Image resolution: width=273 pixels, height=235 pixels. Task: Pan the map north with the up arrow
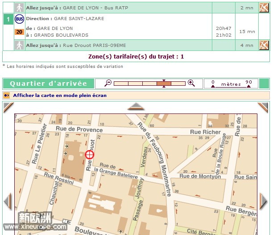[136, 106]
